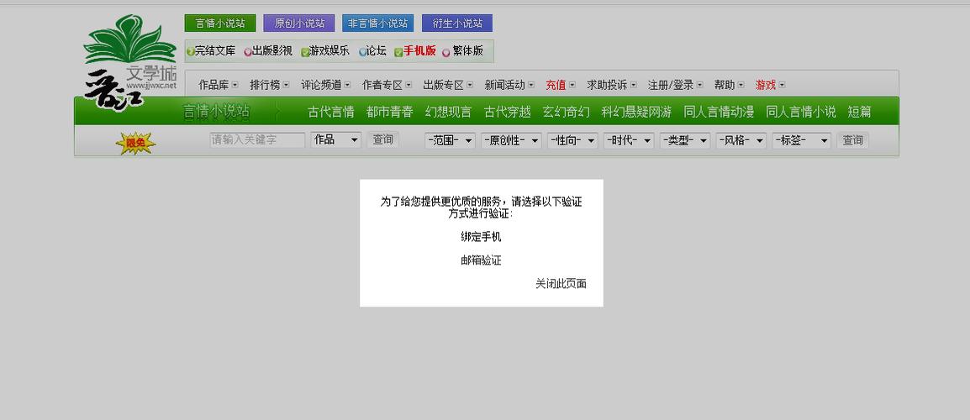
Task: Click 查询 button next to keyword field
Action: click(383, 140)
